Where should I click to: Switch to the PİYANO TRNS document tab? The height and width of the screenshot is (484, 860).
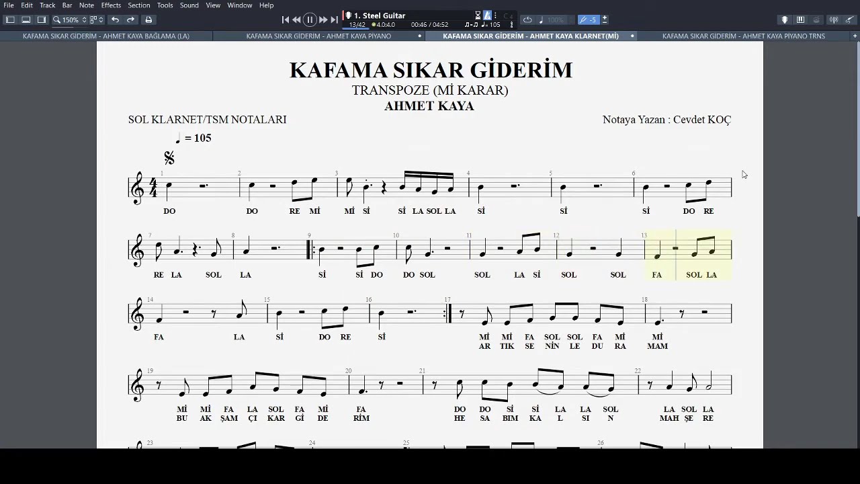(x=743, y=36)
